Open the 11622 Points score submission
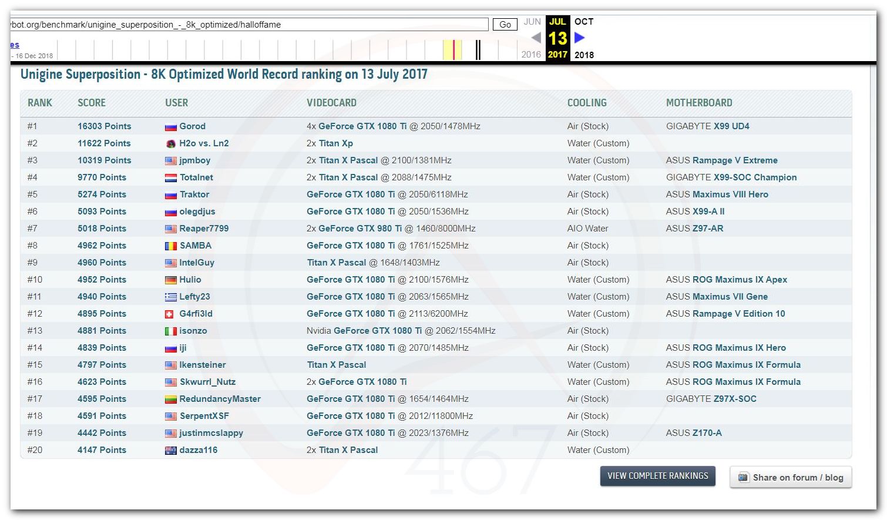This screenshot has height=520, width=887. [x=105, y=143]
